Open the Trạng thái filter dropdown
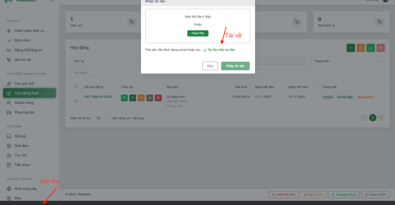This screenshot has height=205, width=395. [x=348, y=61]
